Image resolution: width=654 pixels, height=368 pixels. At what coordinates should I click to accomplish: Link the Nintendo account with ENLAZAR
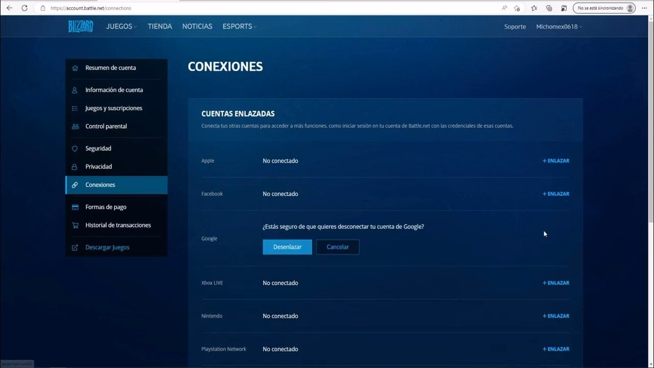[556, 316]
